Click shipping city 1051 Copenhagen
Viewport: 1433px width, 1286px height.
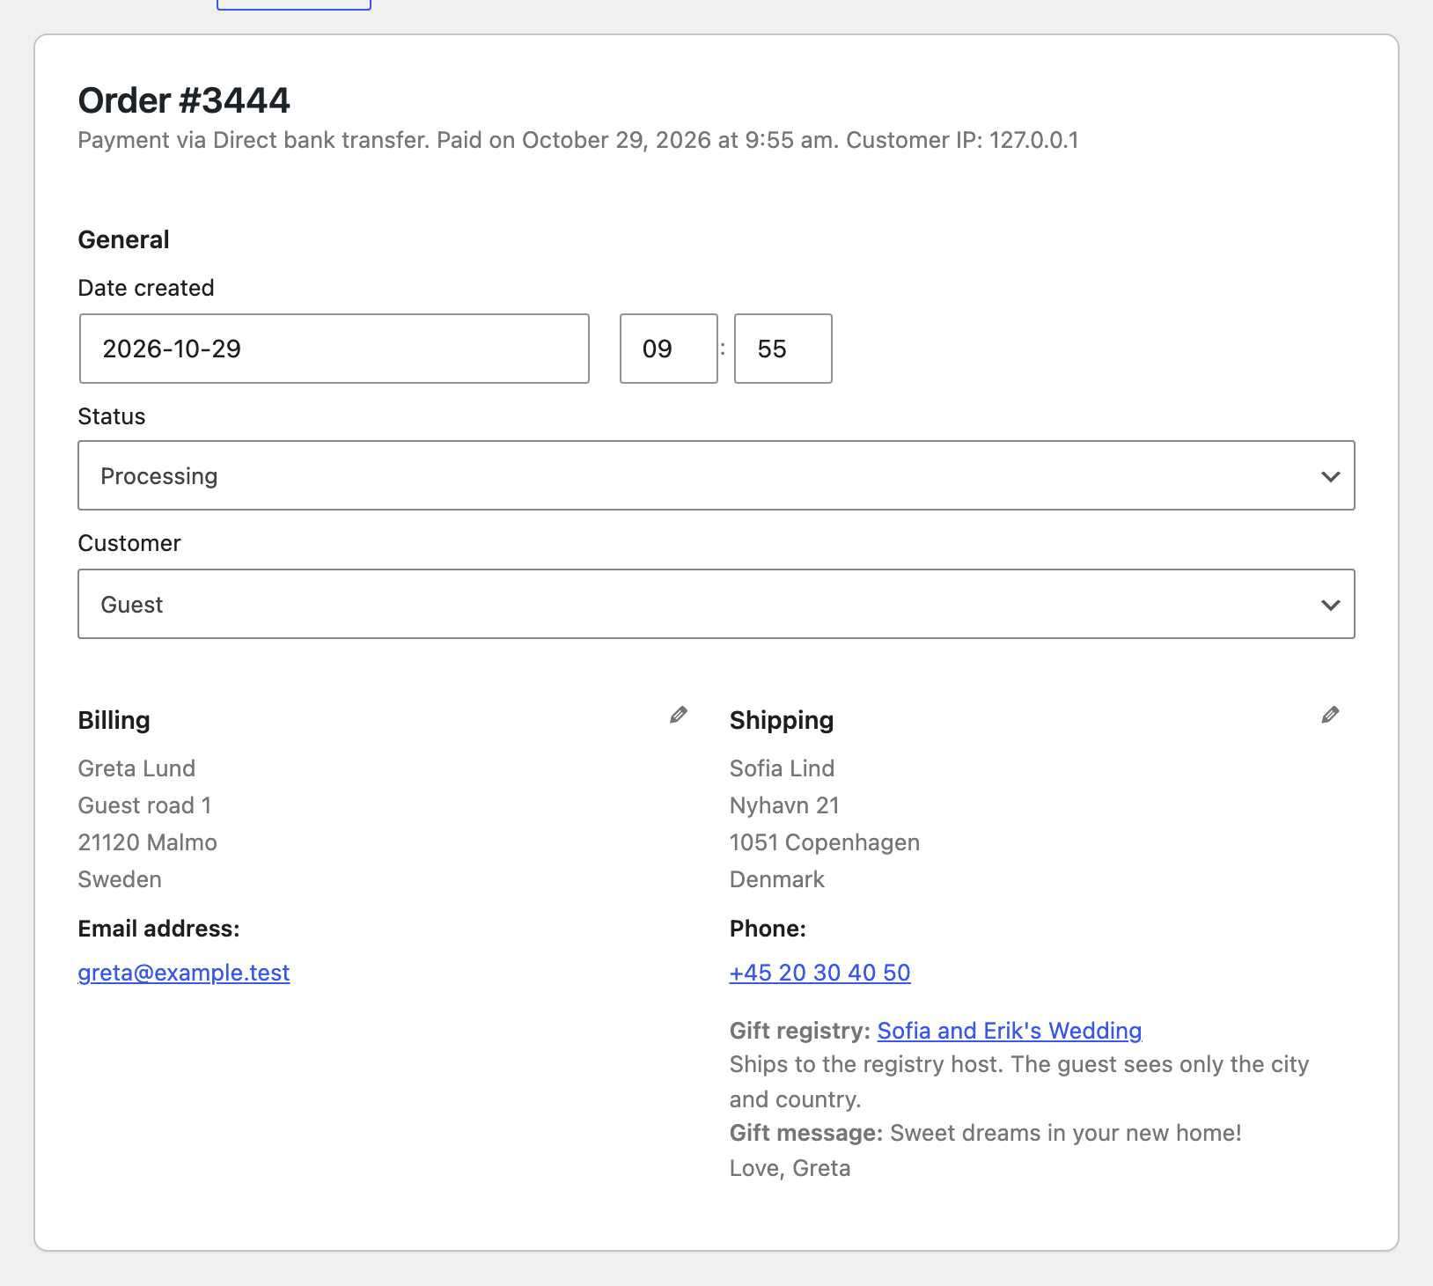click(x=825, y=842)
